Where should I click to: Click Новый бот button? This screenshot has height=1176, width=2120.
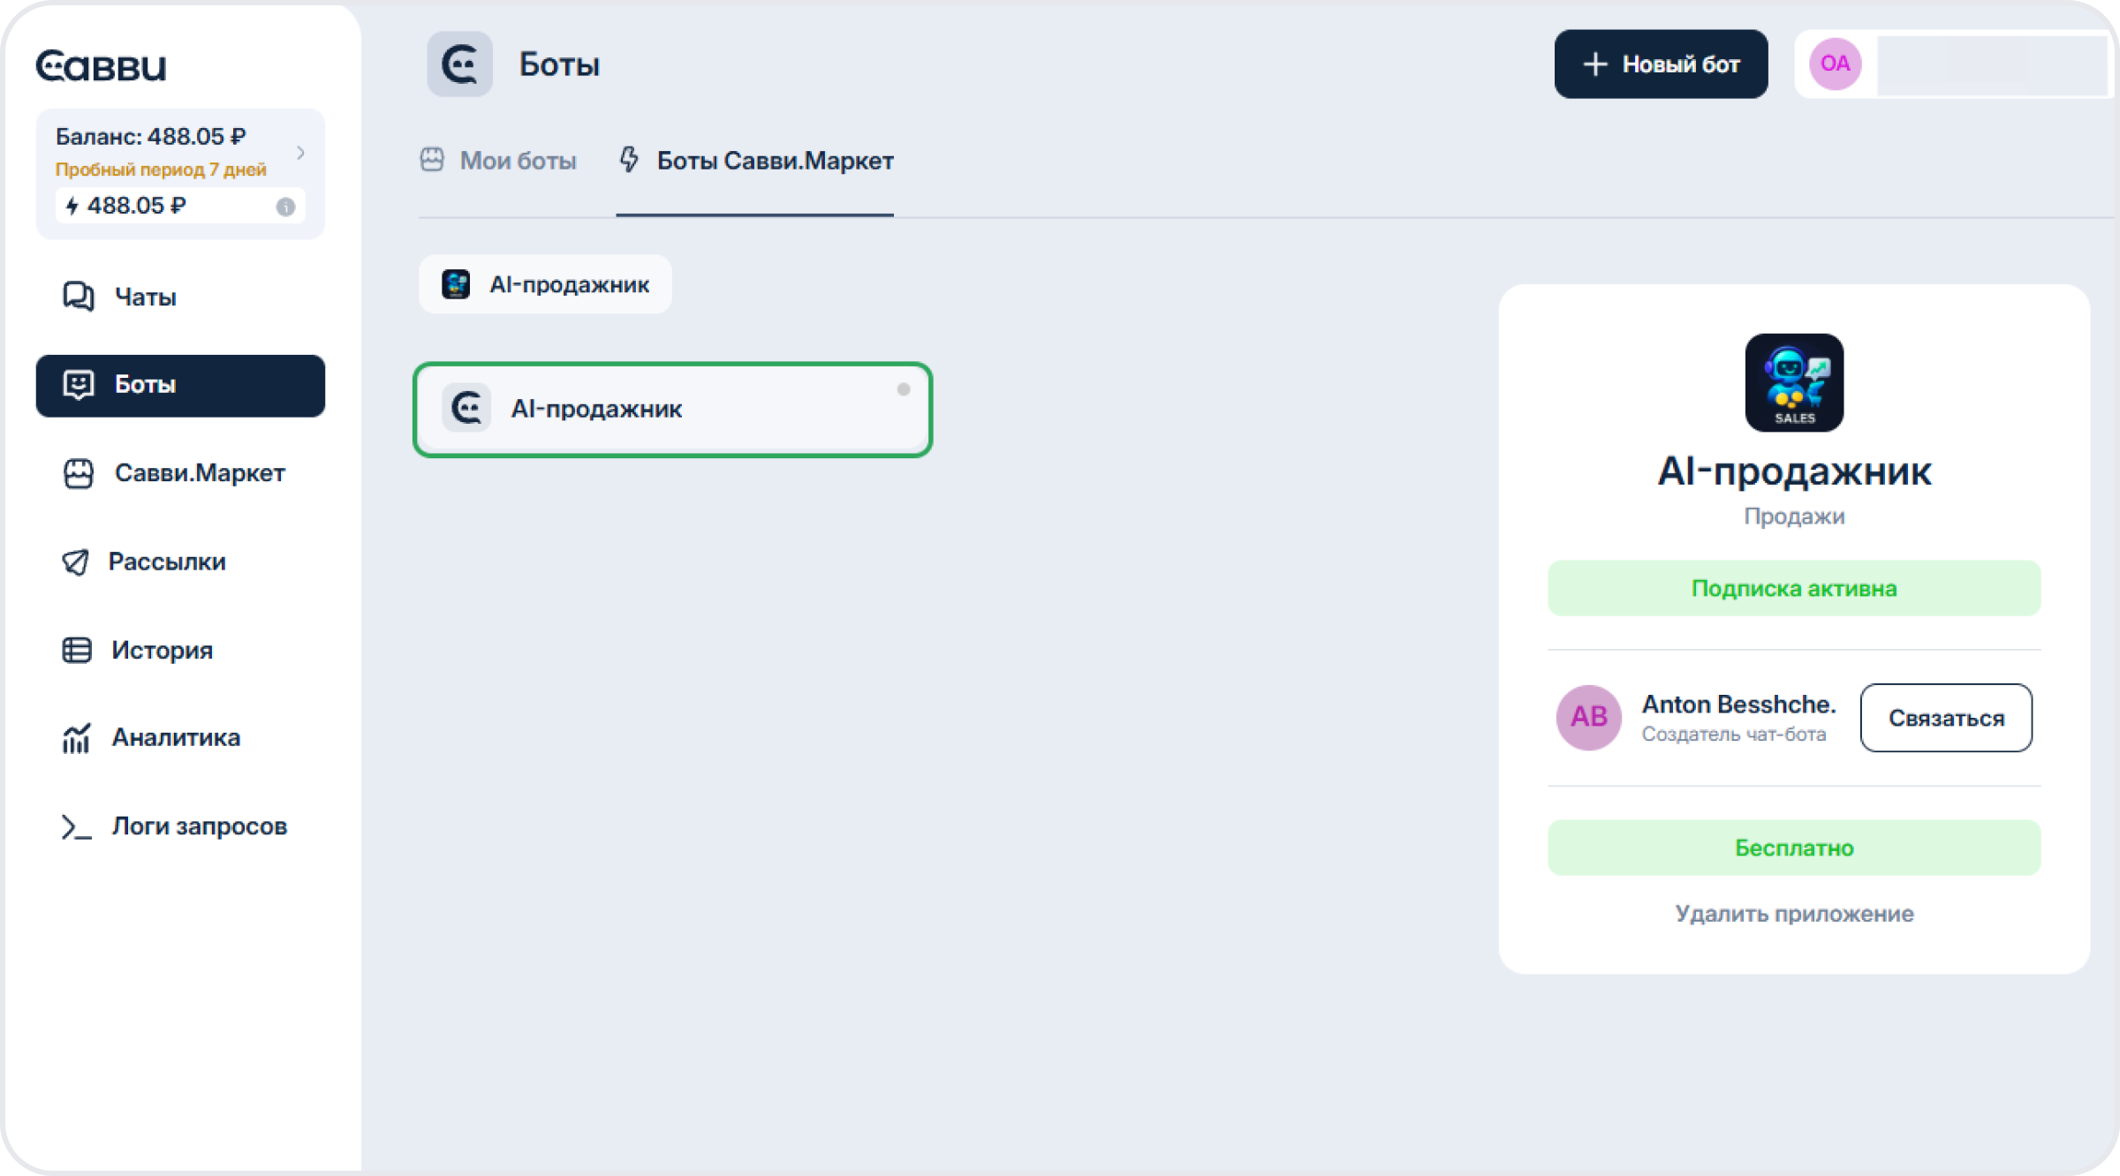(x=1660, y=64)
